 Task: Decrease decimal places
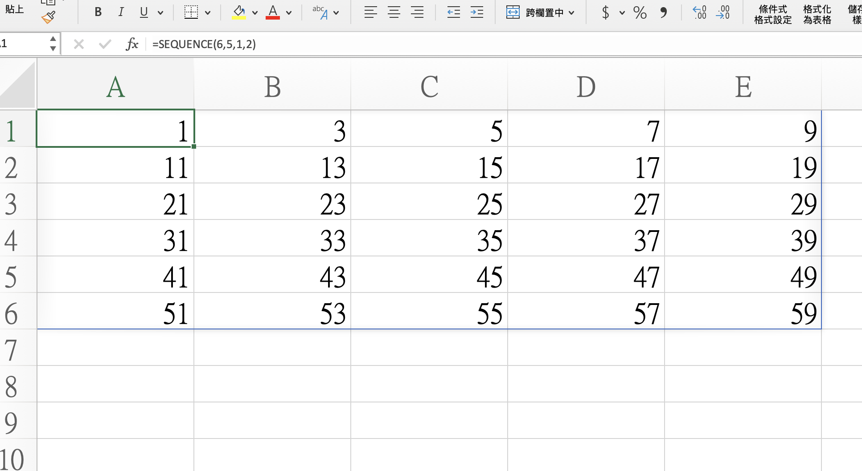click(722, 12)
